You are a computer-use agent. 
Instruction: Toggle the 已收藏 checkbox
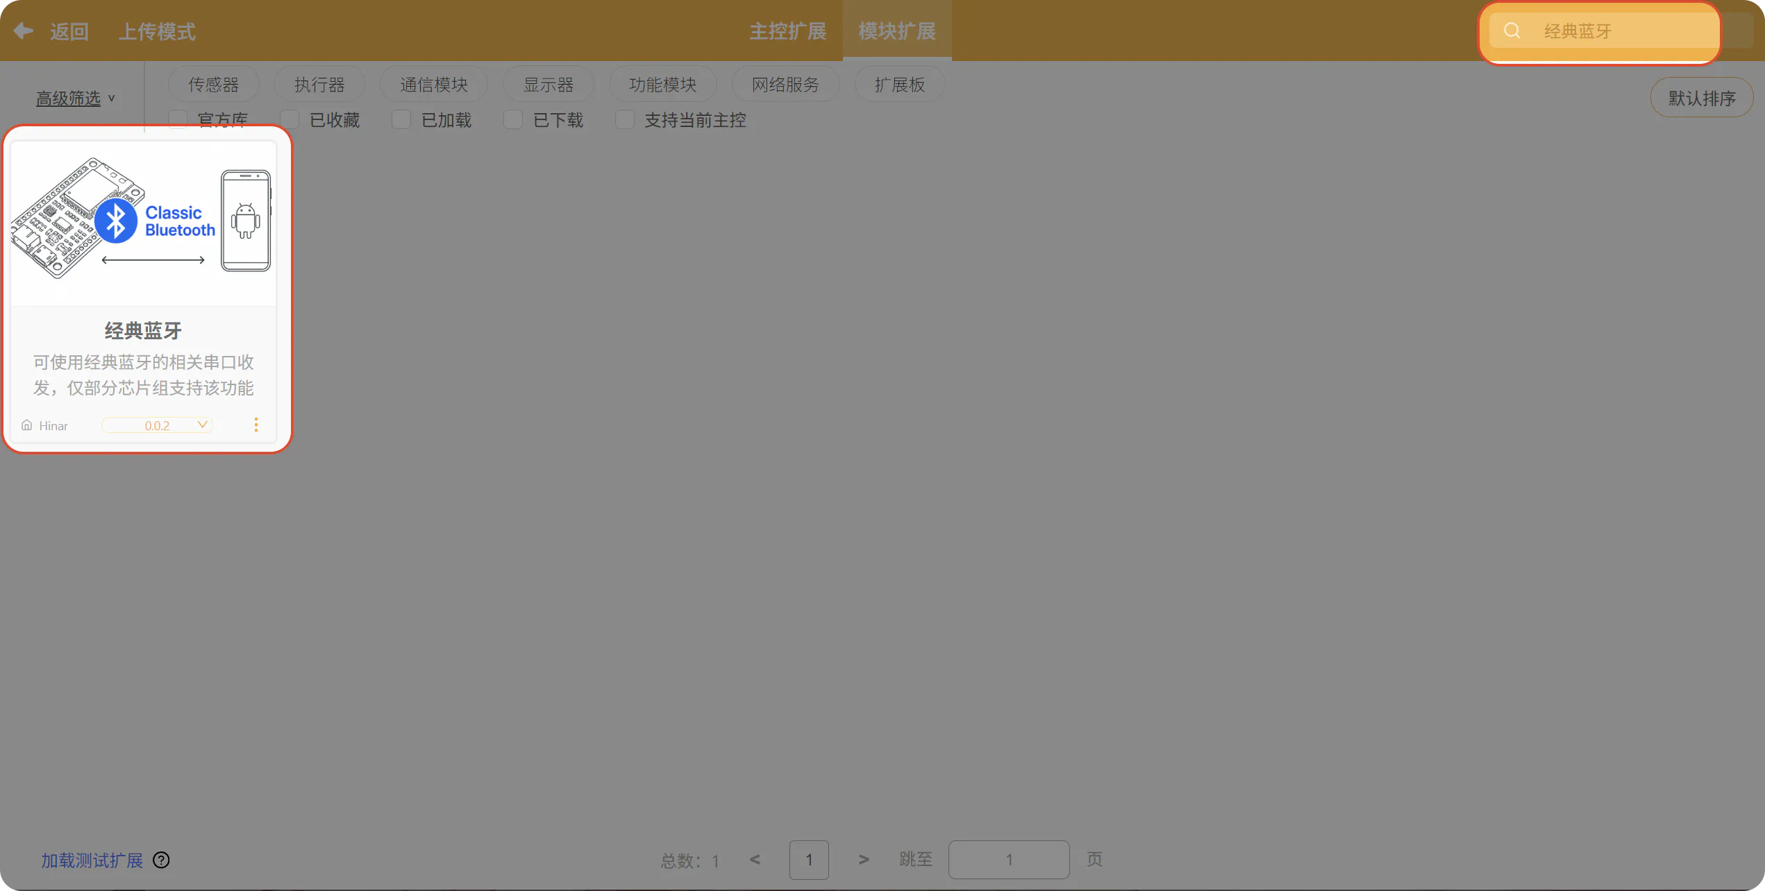[290, 120]
